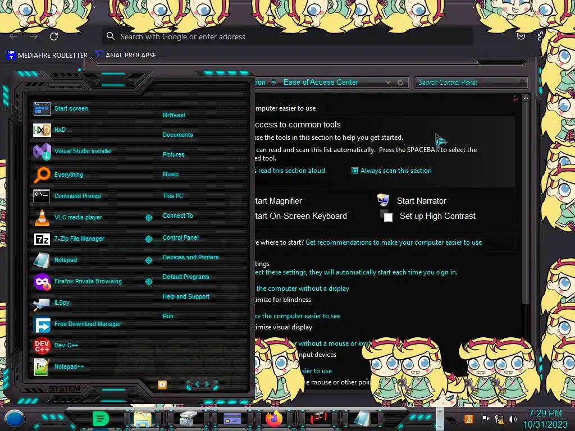575x431 pixels.
Task: Click volume speaker tray icon
Action: (x=513, y=419)
